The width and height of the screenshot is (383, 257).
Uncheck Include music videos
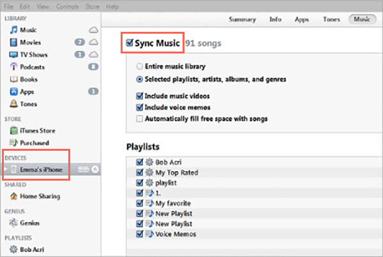click(139, 95)
